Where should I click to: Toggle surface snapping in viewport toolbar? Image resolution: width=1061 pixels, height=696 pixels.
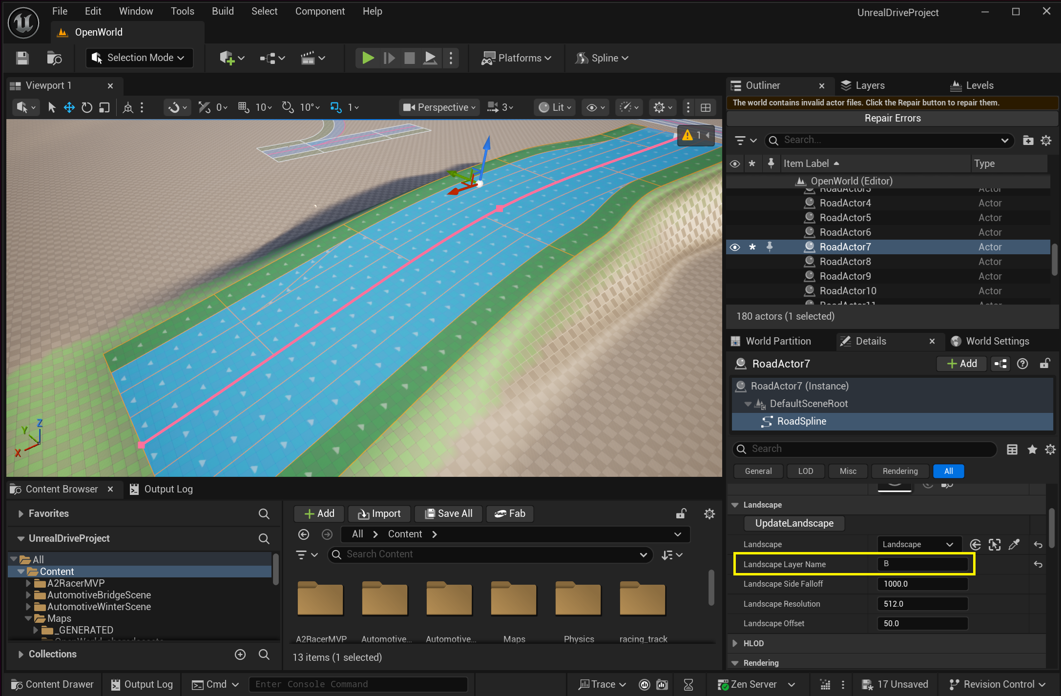[205, 107]
